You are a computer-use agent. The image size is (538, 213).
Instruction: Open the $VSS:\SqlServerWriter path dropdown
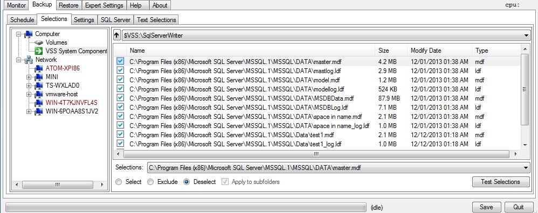pos(526,35)
